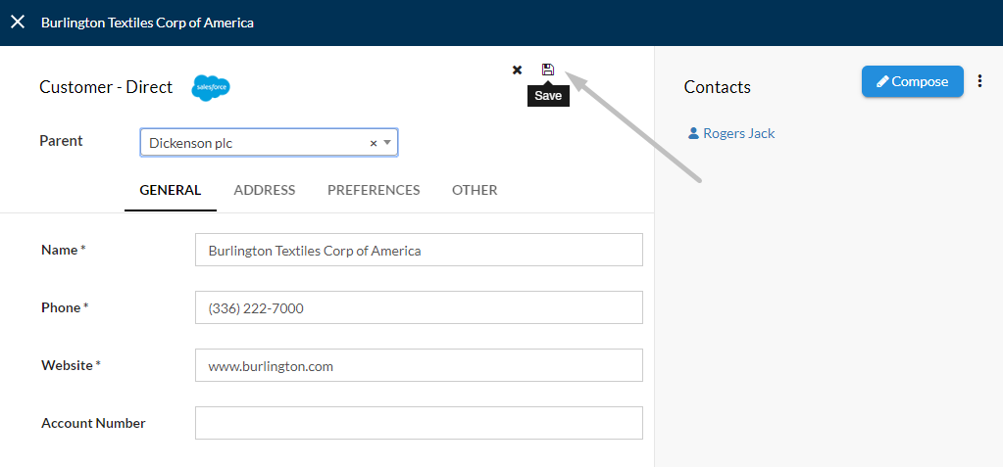Click the Parent label
Image resolution: width=1003 pixels, height=467 pixels.
[62, 141]
